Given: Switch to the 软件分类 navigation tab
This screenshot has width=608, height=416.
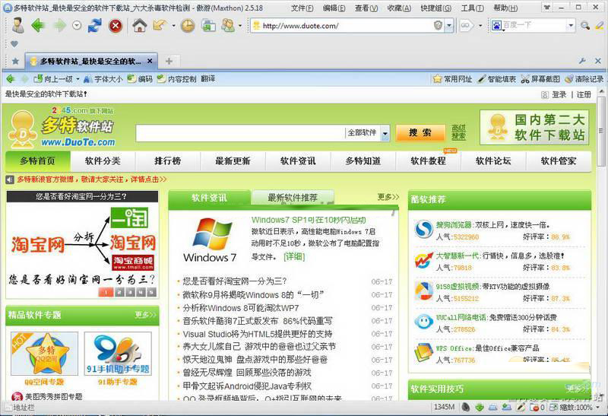Looking at the screenshot, I should pos(103,161).
